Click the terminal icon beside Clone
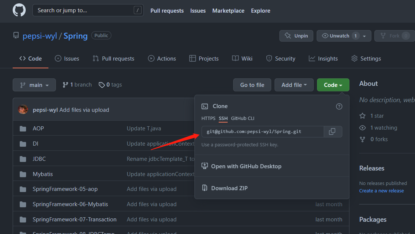415x234 pixels. (205, 106)
